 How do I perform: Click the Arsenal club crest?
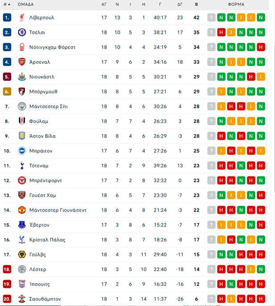[22, 62]
